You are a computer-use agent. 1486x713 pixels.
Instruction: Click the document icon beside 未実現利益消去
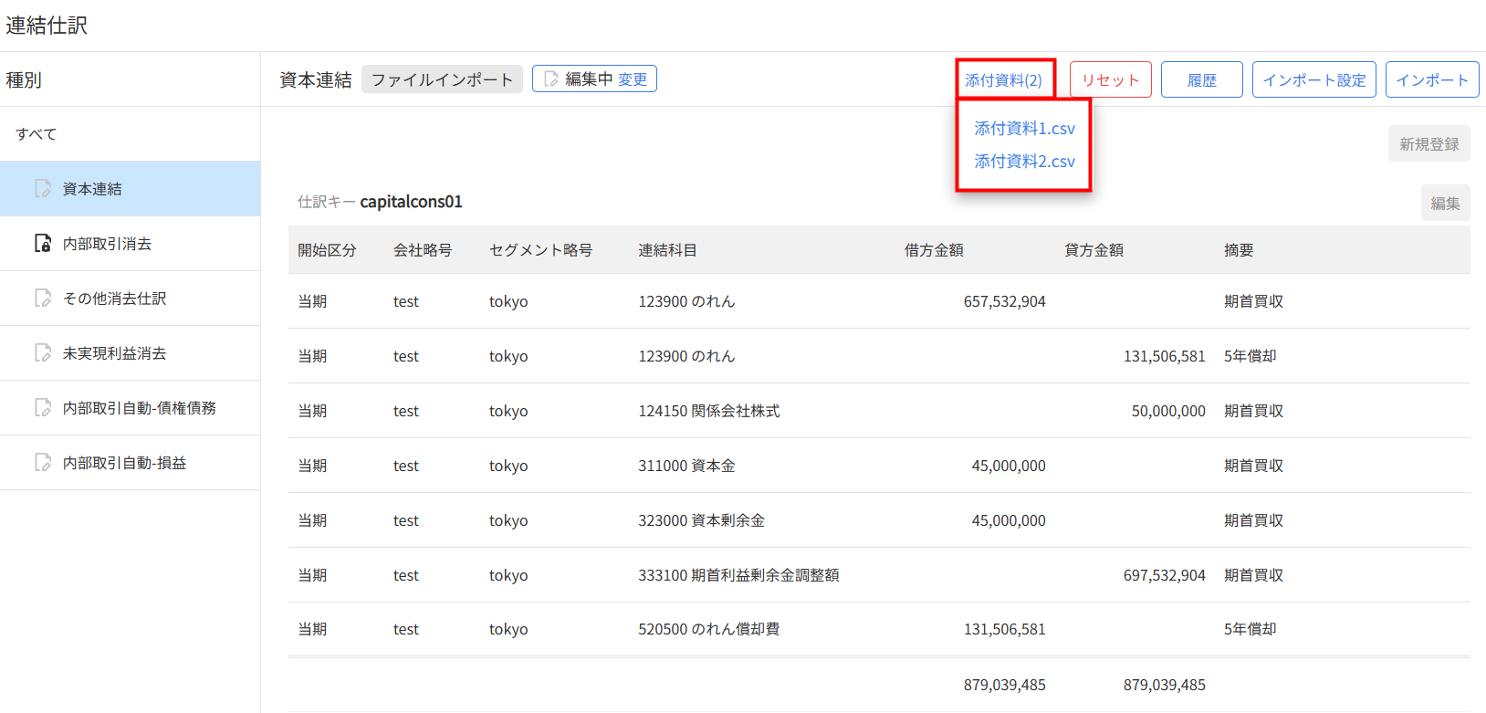pyautogui.click(x=43, y=353)
